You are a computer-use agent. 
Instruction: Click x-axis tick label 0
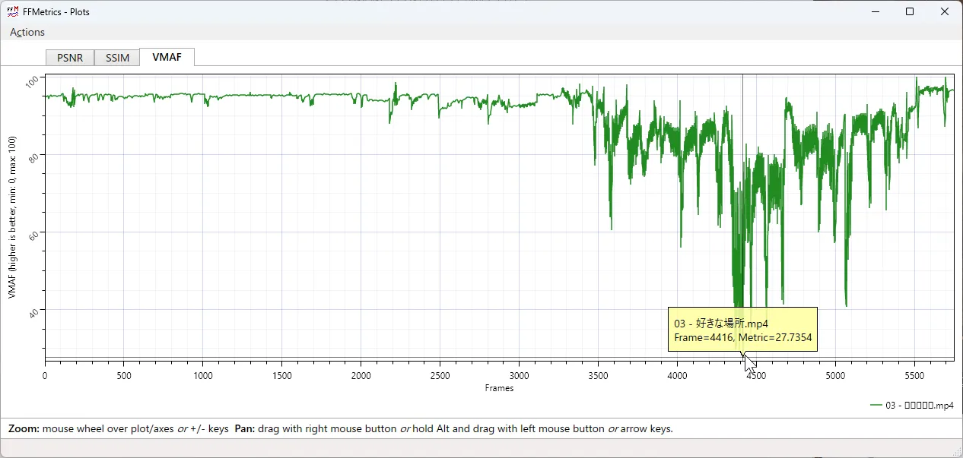point(45,375)
